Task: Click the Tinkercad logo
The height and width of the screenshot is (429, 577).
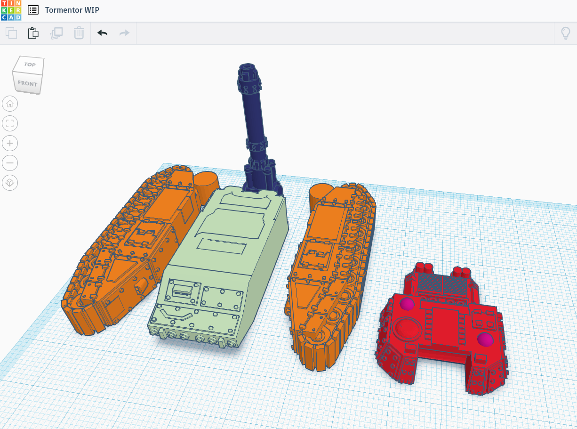Action: 11,10
